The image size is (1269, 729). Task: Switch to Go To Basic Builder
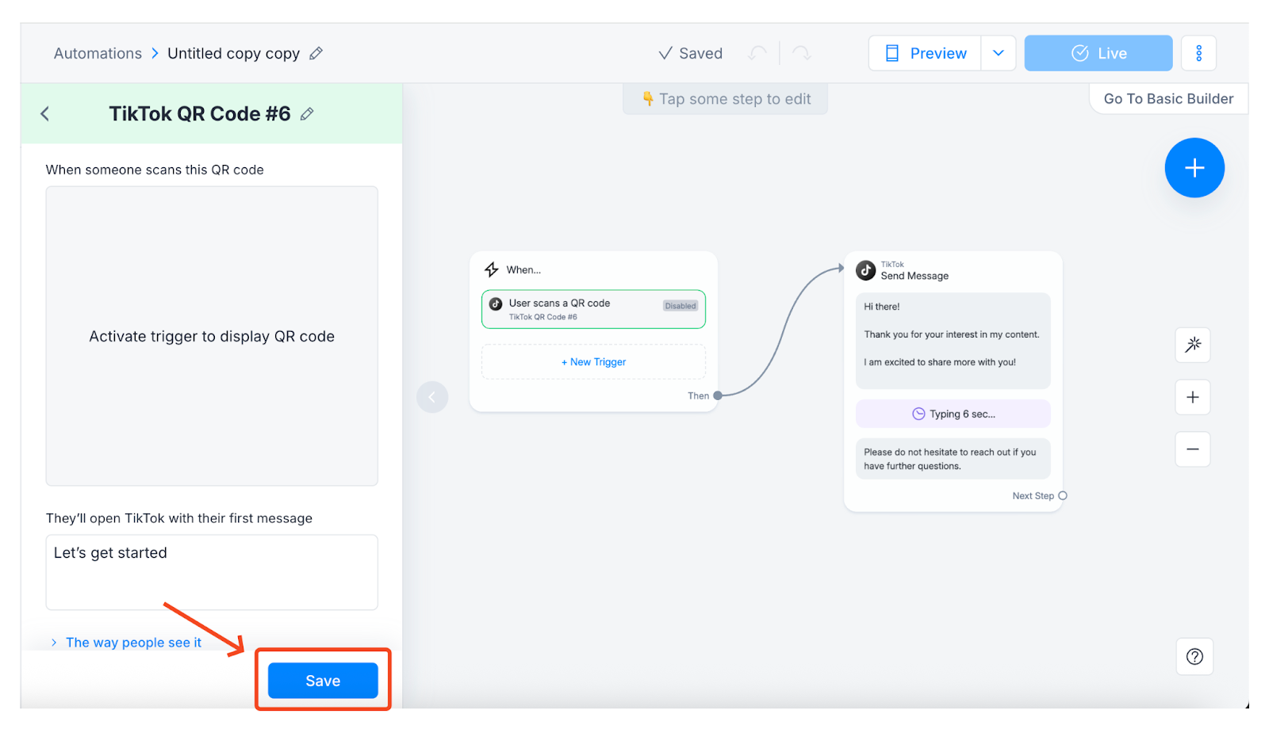click(1167, 99)
